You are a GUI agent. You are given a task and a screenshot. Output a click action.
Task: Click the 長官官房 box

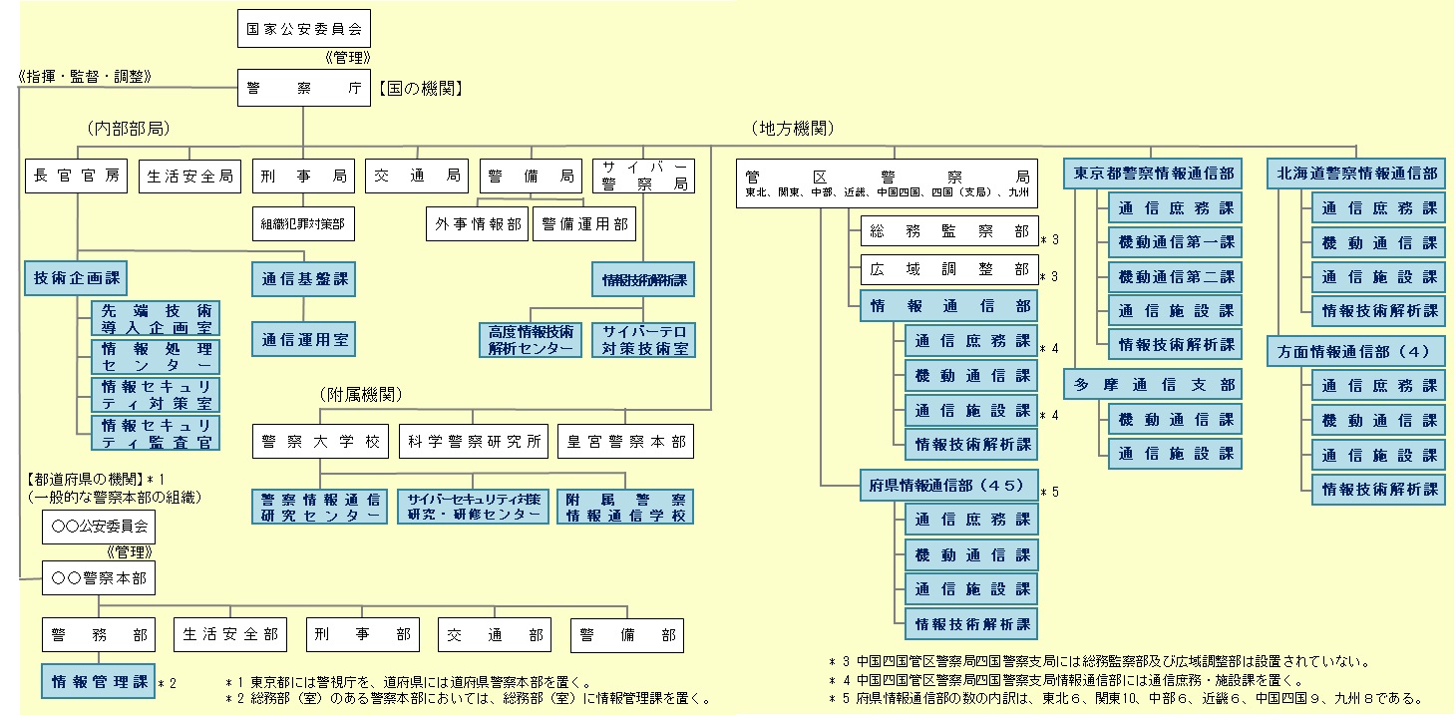[77, 177]
